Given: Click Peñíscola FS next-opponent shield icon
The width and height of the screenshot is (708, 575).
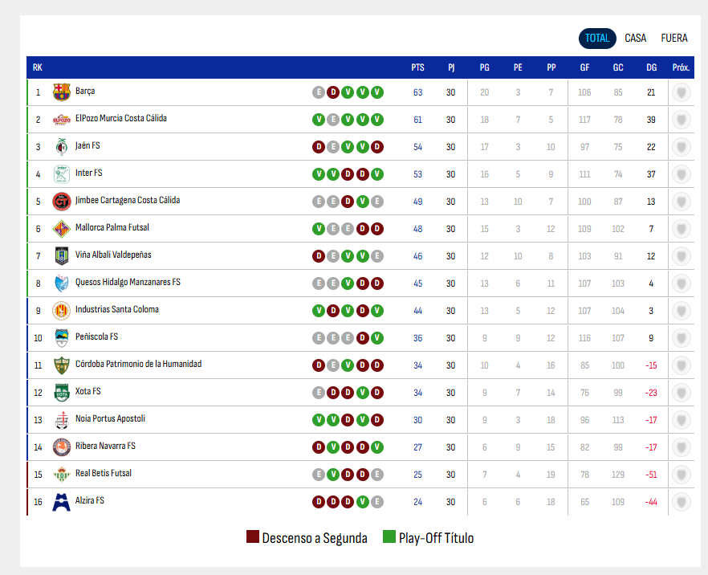Looking at the screenshot, I should pyautogui.click(x=682, y=338).
